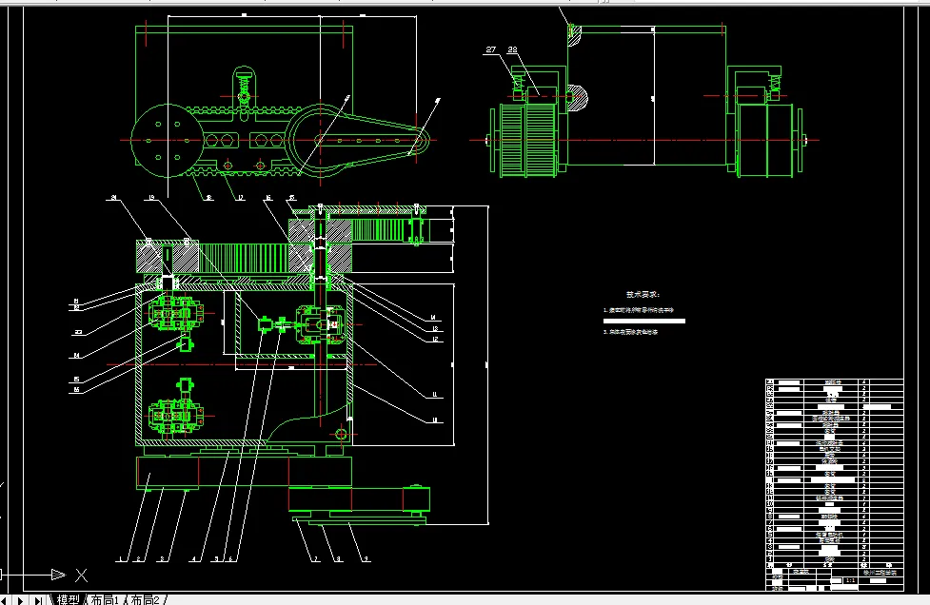Select balloon label 28 in side view

[x=512, y=49]
